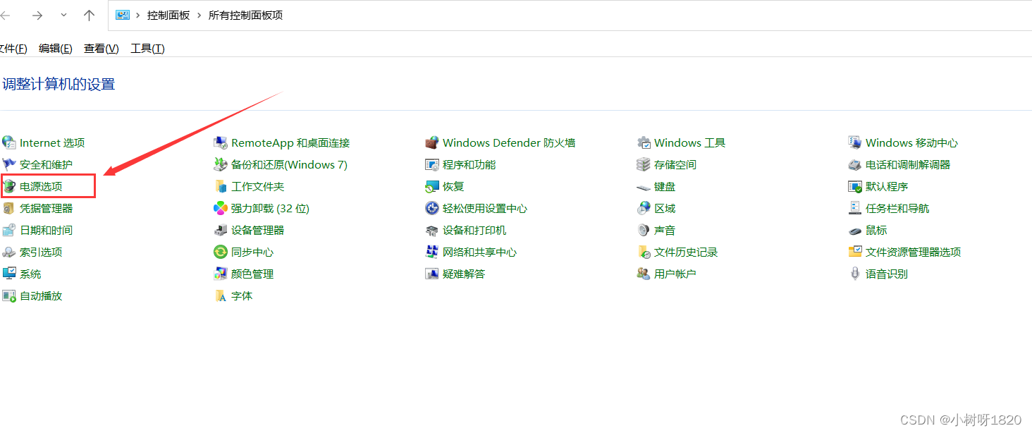The height and width of the screenshot is (433, 1032).
Task: Open the 电源选项 link
Action: pyautogui.click(x=41, y=186)
